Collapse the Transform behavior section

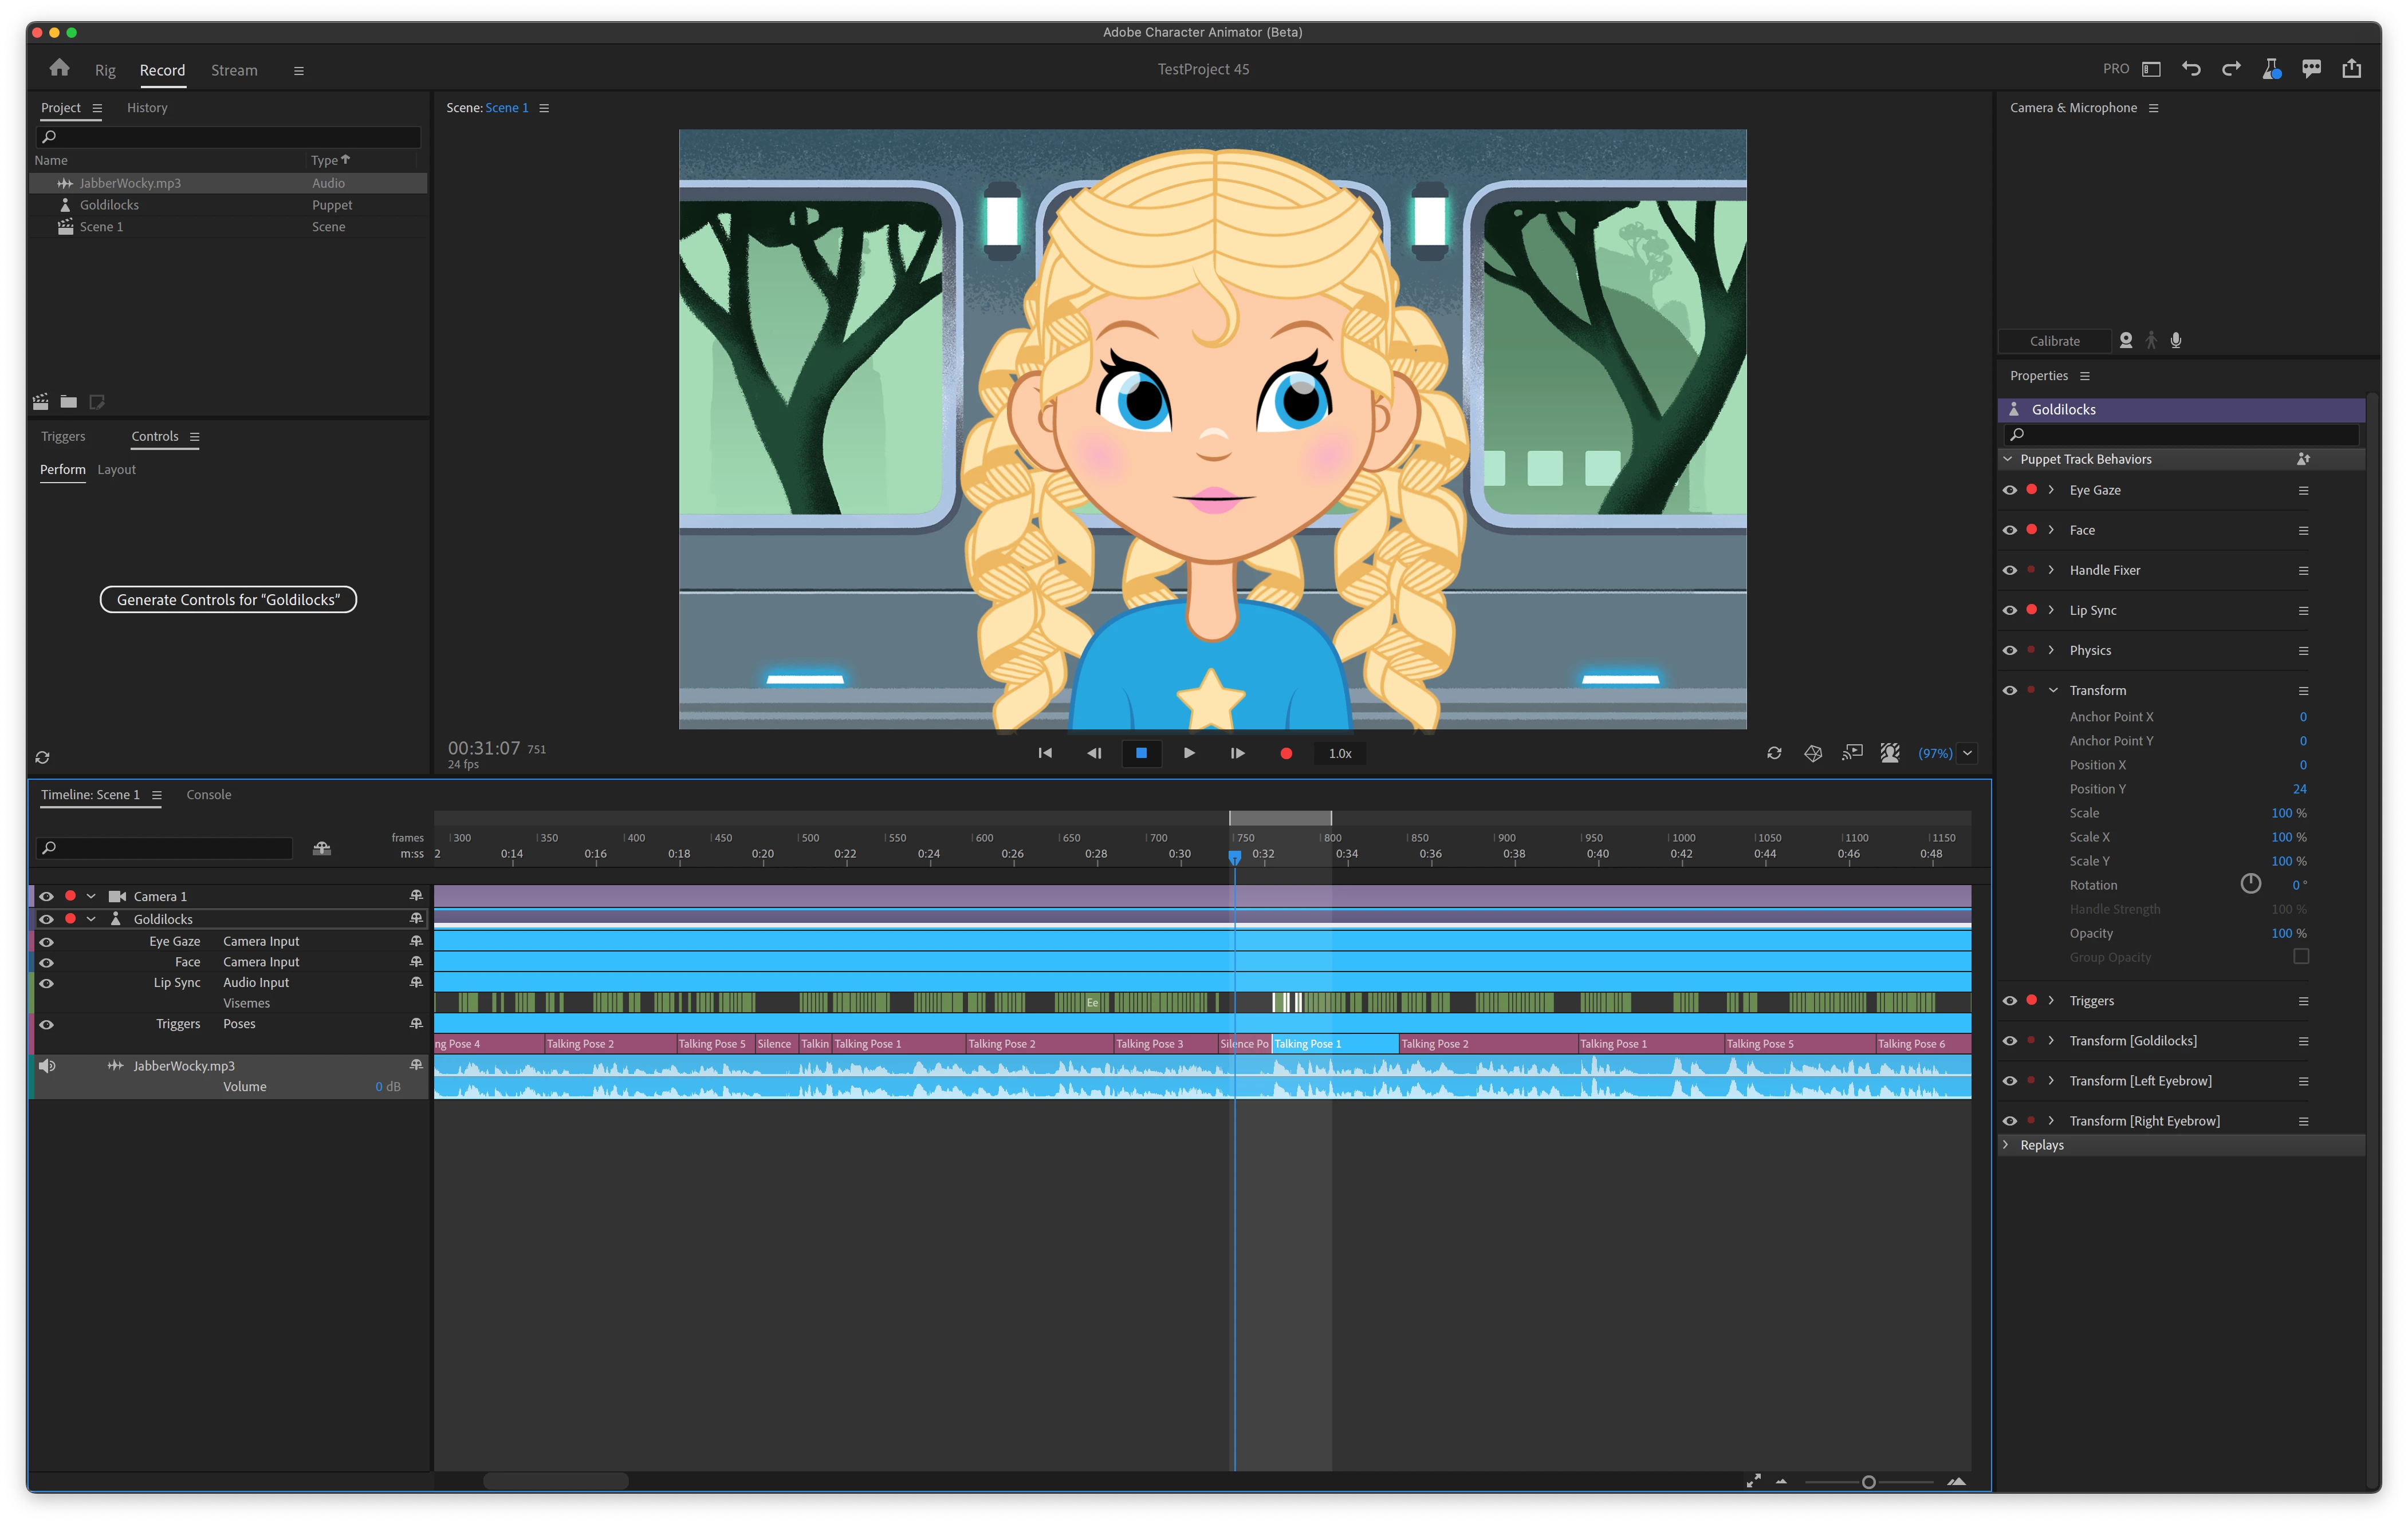[x=2053, y=690]
